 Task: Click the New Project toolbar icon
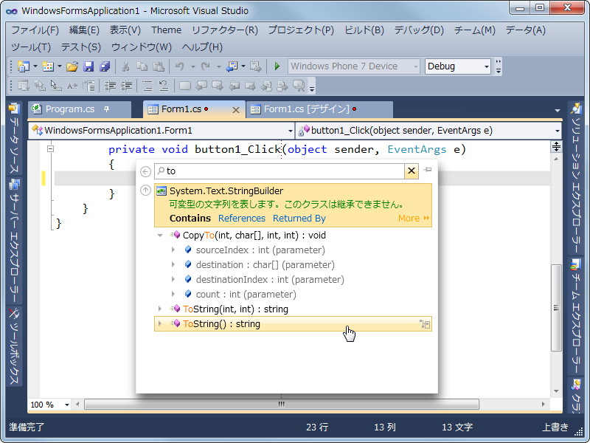(x=23, y=66)
